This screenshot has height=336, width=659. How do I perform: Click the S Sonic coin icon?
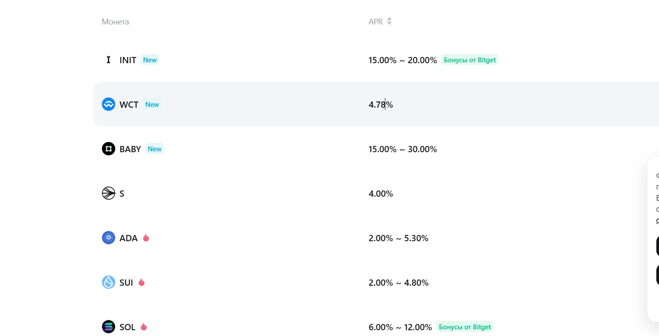[108, 193]
